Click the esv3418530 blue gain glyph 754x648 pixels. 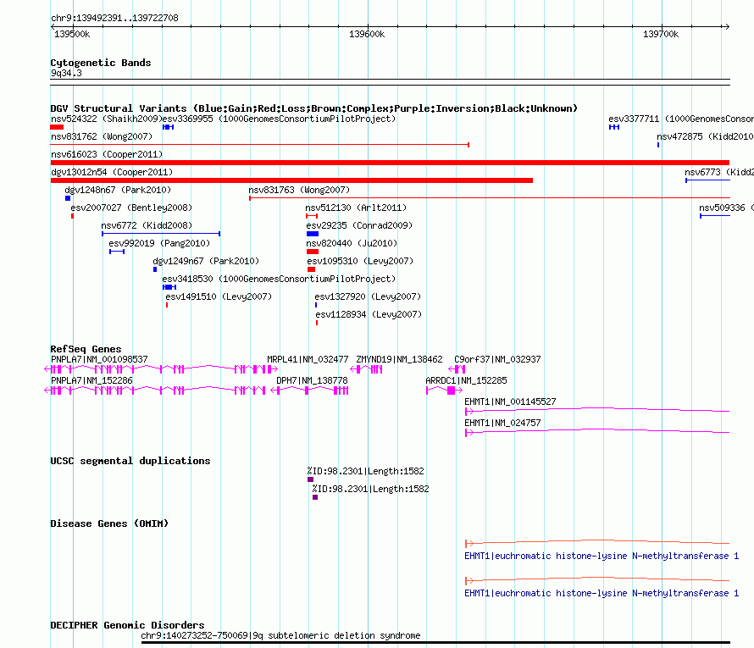click(x=169, y=287)
